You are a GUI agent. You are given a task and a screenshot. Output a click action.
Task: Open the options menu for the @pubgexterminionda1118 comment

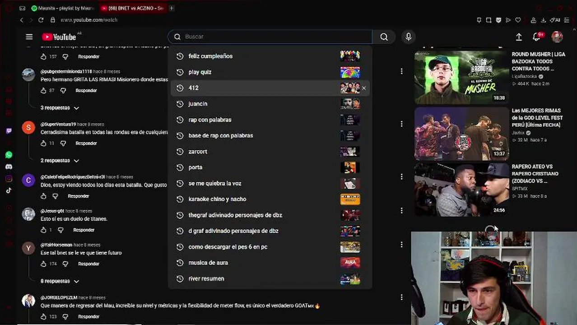(x=401, y=71)
